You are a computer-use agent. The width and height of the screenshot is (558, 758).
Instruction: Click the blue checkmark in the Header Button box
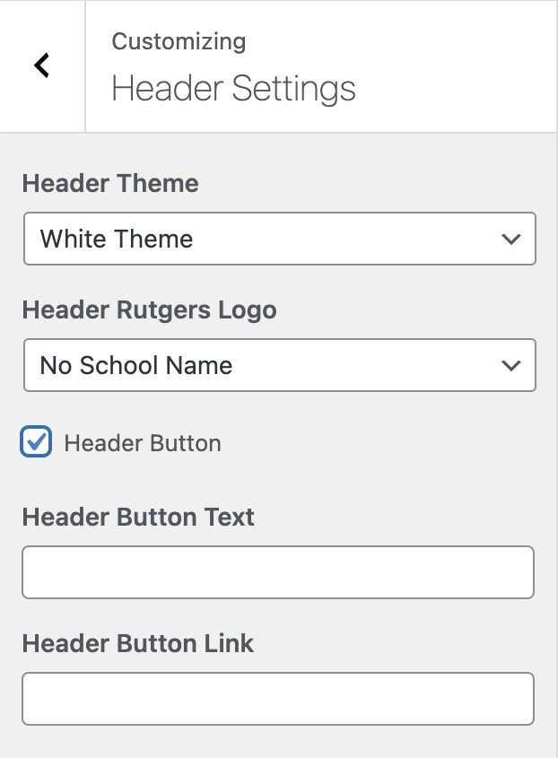click(x=37, y=441)
